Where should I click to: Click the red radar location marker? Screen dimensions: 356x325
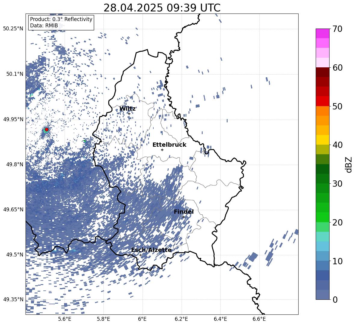(47, 130)
